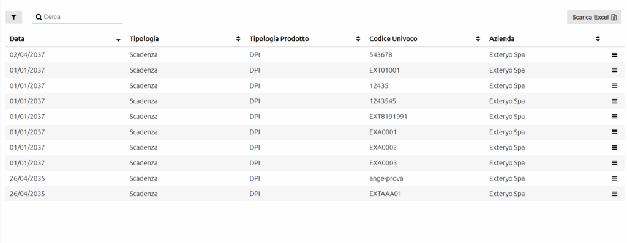Sort by the Tipologia column arrows

click(x=238, y=38)
